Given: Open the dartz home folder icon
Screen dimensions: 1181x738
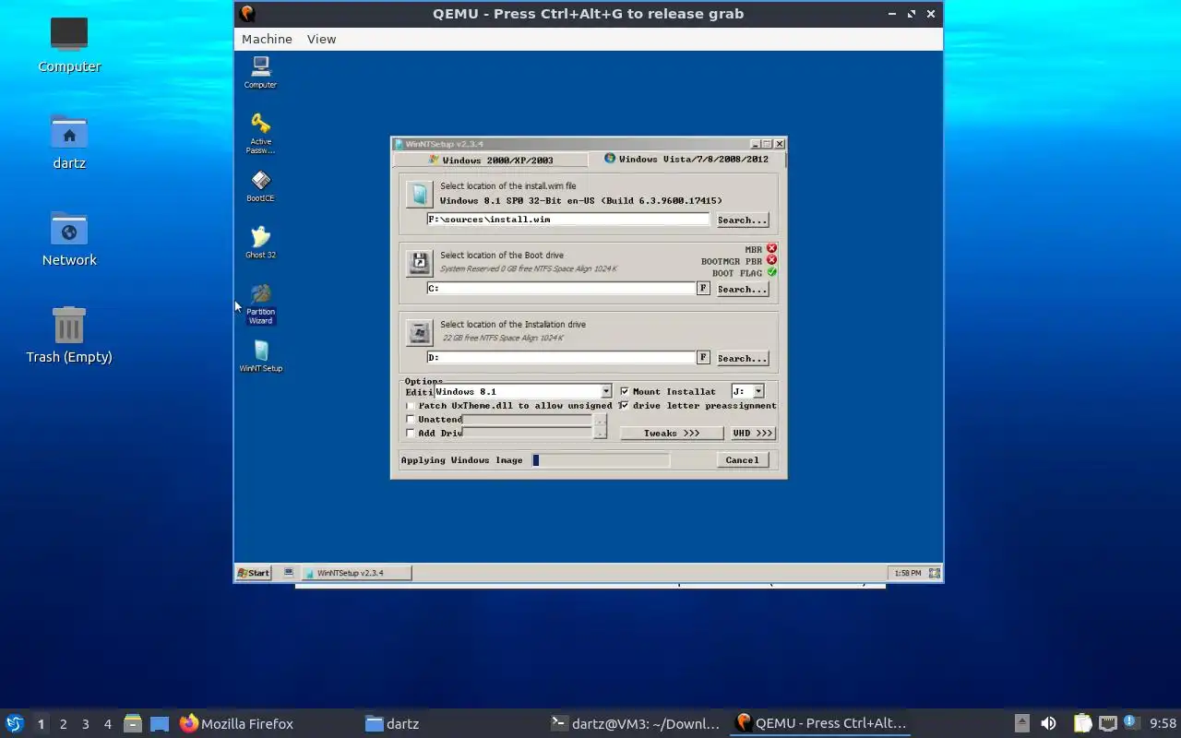Looking at the screenshot, I should click(69, 141).
